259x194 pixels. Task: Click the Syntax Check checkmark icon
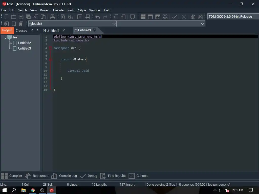[x=174, y=17]
